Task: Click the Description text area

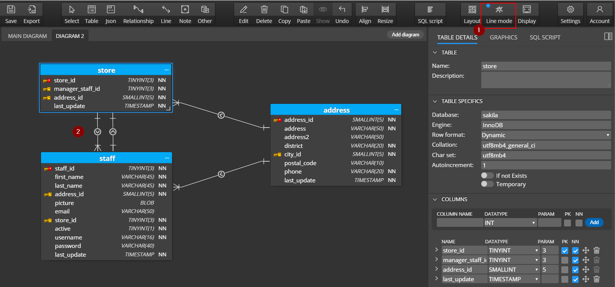Action: (546, 80)
